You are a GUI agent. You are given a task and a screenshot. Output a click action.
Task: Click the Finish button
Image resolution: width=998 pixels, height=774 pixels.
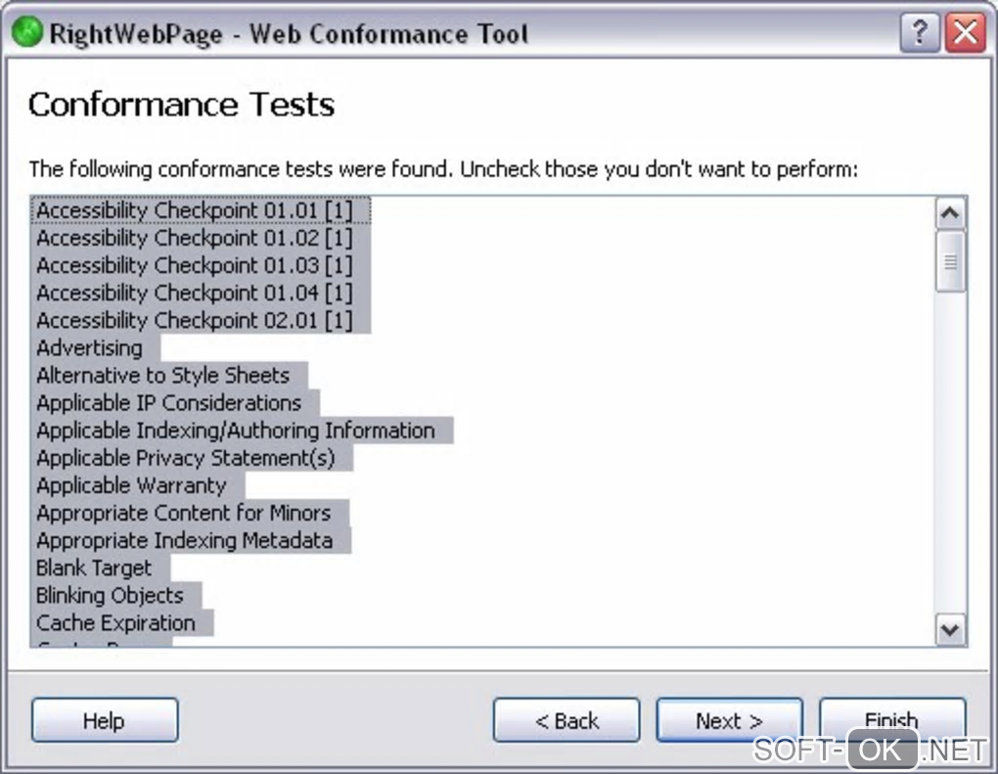coord(891,719)
